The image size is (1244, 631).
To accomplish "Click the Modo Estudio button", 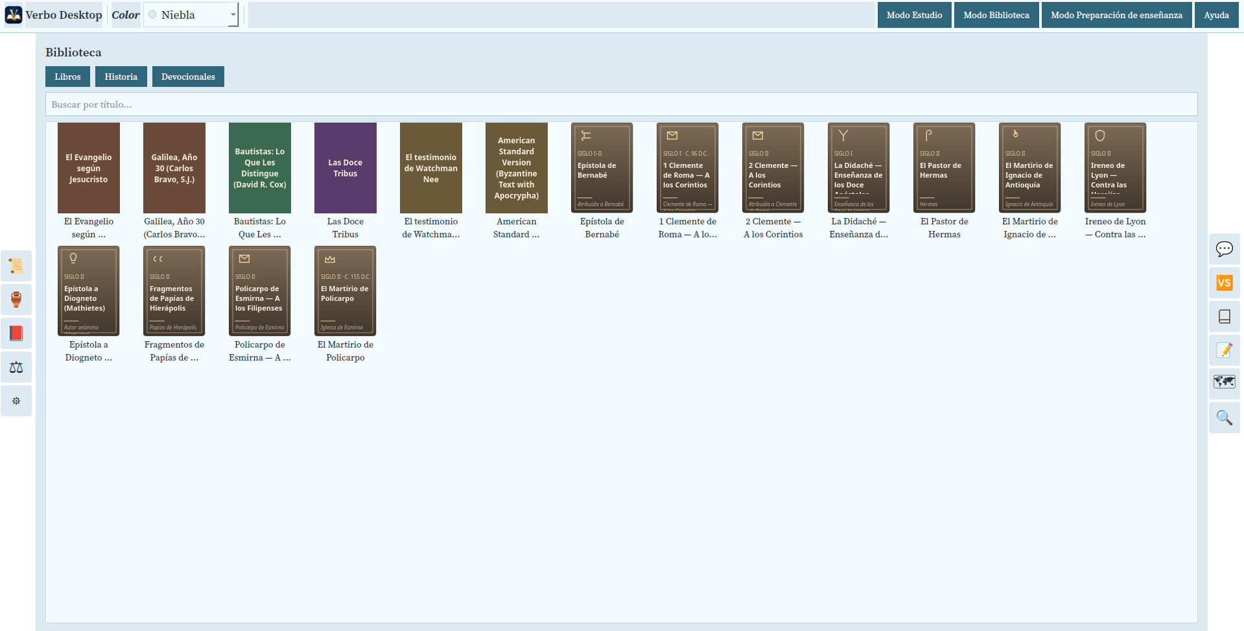I will point(914,15).
